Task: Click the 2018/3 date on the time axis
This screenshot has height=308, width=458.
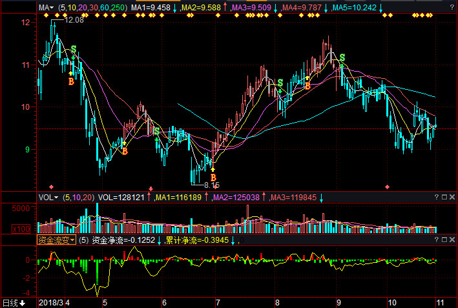Action: click(x=52, y=302)
